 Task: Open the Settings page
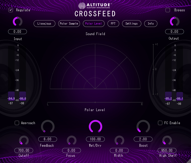click(x=131, y=24)
